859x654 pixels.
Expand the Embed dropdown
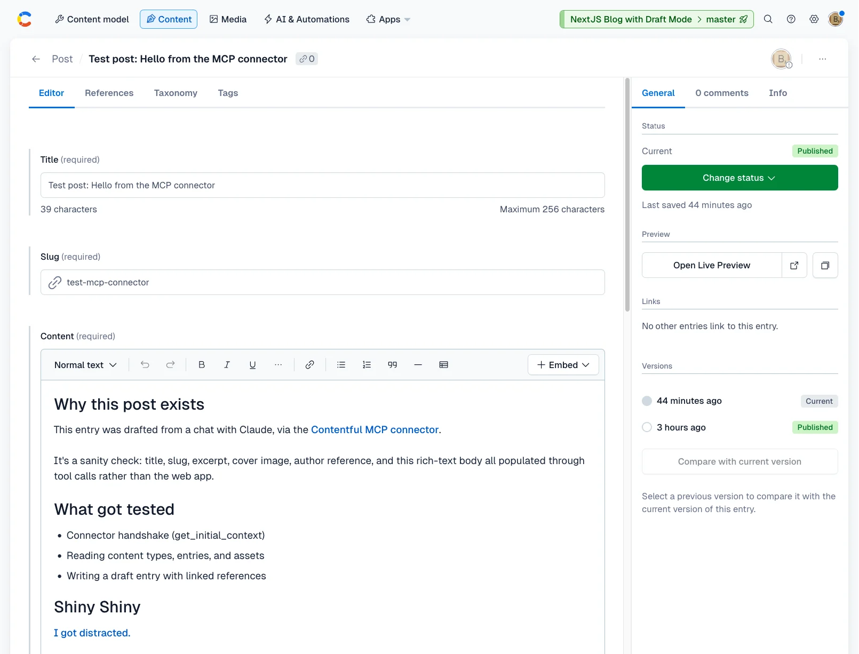click(563, 365)
